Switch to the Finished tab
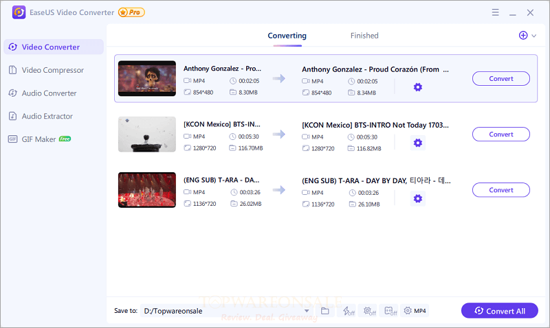 click(x=364, y=36)
